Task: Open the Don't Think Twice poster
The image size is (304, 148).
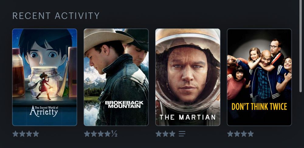Action: pos(259,77)
